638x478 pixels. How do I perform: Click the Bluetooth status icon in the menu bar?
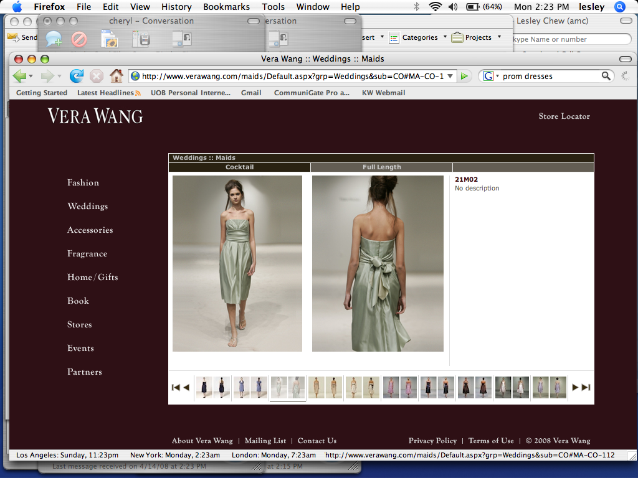tap(416, 7)
